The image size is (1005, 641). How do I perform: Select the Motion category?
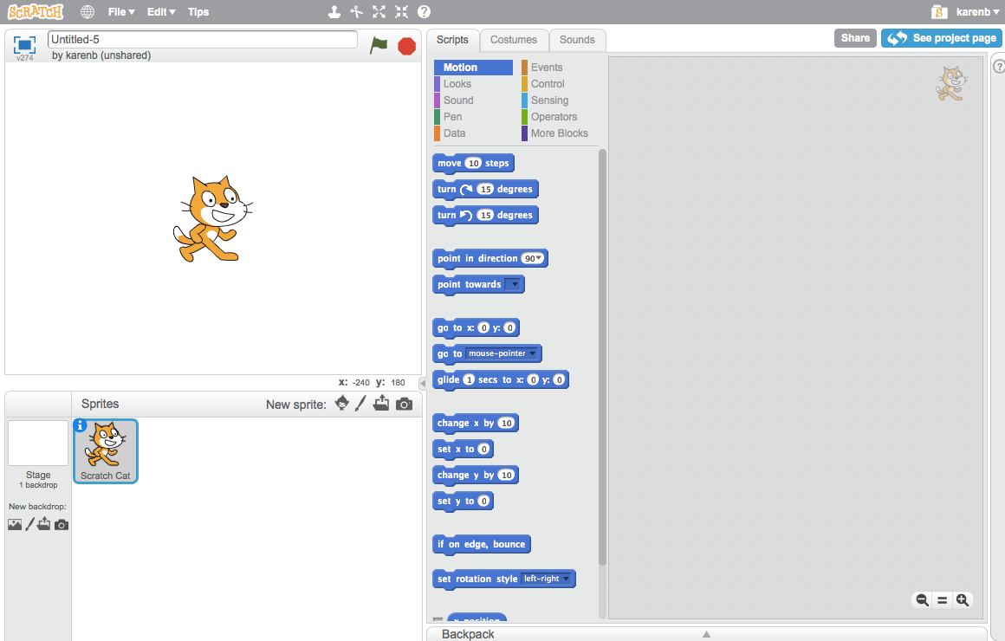pyautogui.click(x=473, y=68)
